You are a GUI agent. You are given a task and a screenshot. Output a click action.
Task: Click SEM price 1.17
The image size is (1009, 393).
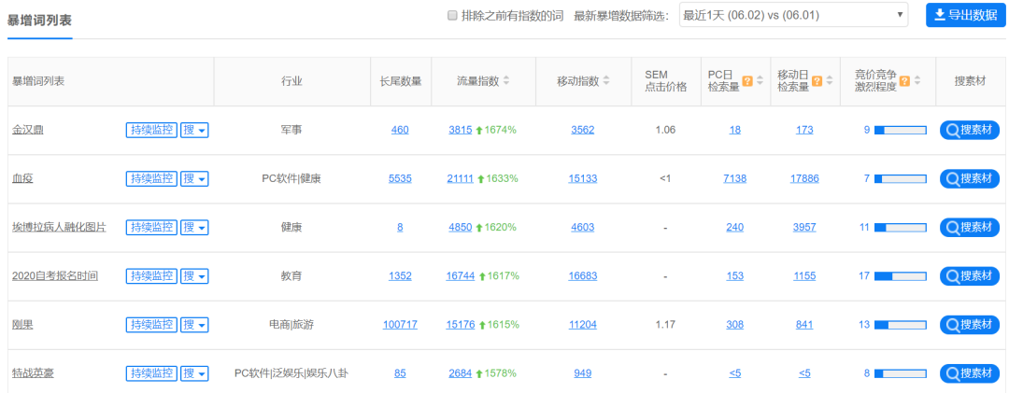point(665,325)
